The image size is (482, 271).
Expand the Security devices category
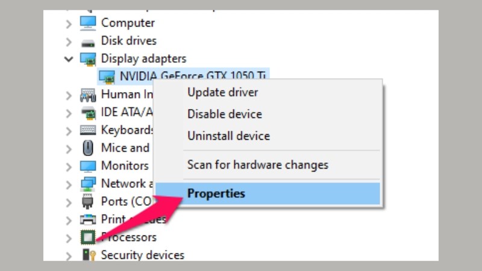(x=69, y=255)
